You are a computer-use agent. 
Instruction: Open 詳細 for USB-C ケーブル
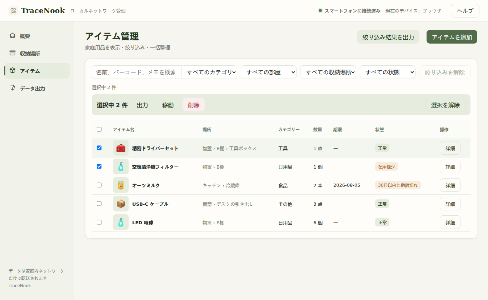[x=450, y=204]
